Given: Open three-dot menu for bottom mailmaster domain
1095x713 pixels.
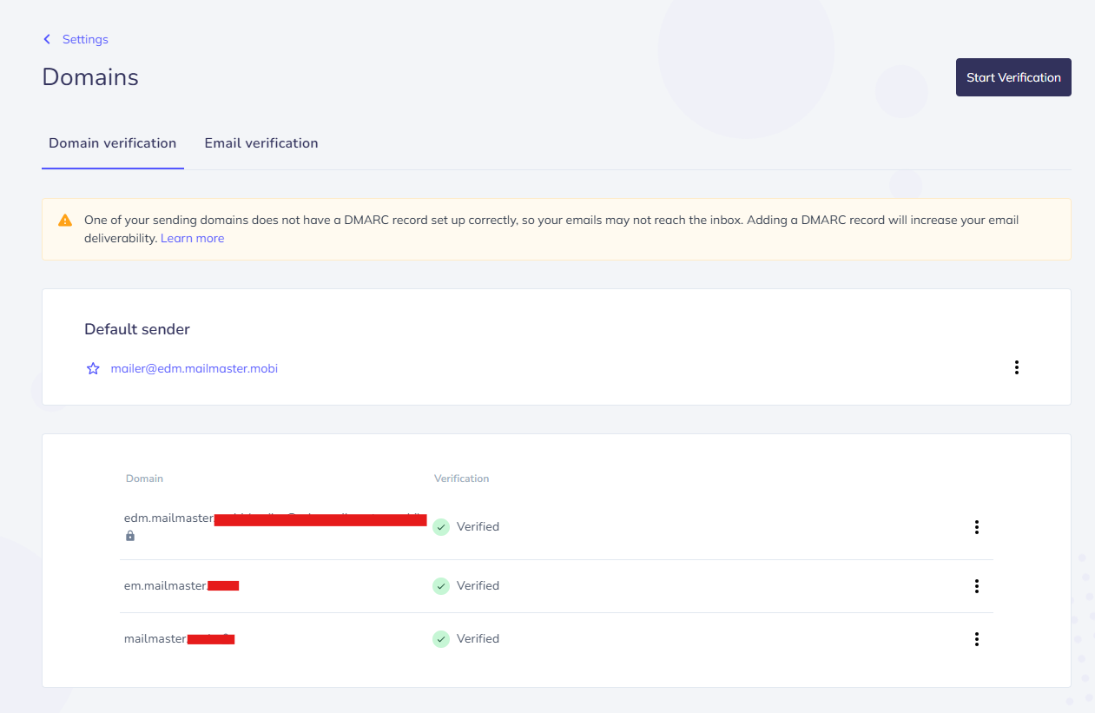Looking at the screenshot, I should pyautogui.click(x=976, y=639).
